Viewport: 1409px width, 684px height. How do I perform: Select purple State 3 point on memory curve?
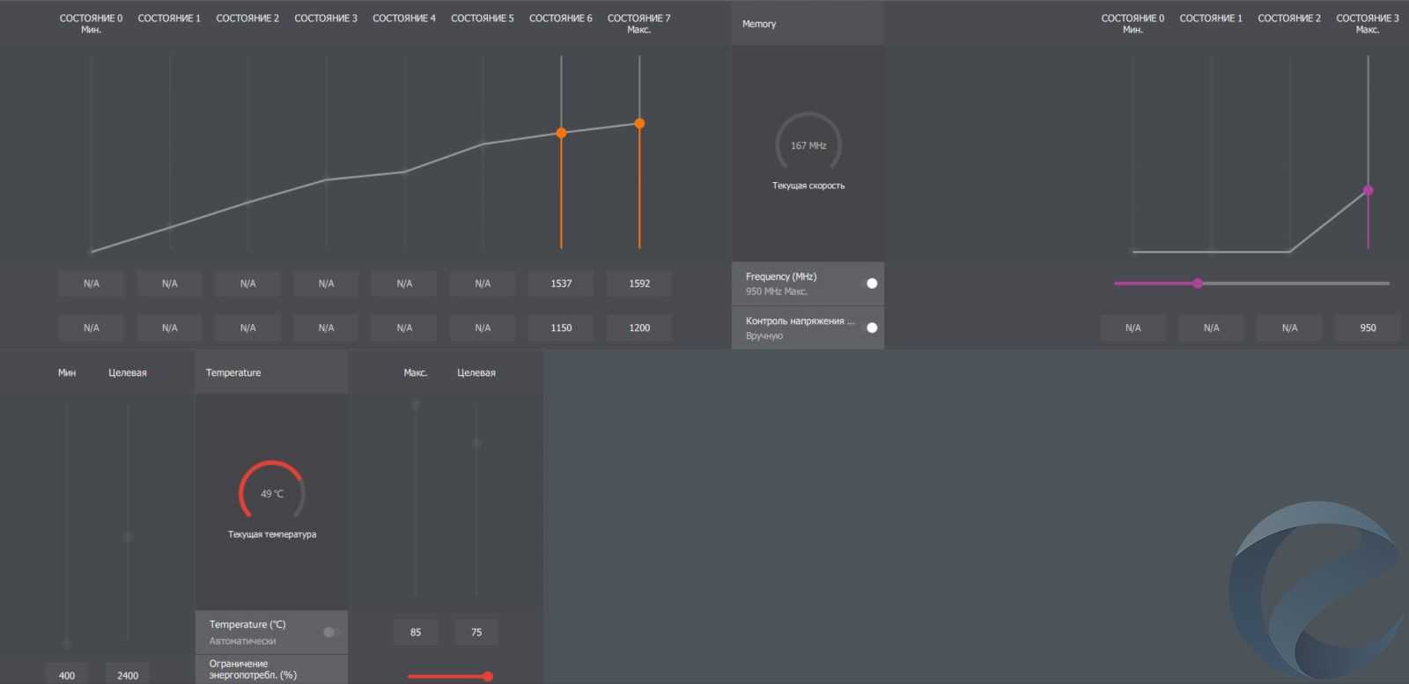(x=1368, y=190)
